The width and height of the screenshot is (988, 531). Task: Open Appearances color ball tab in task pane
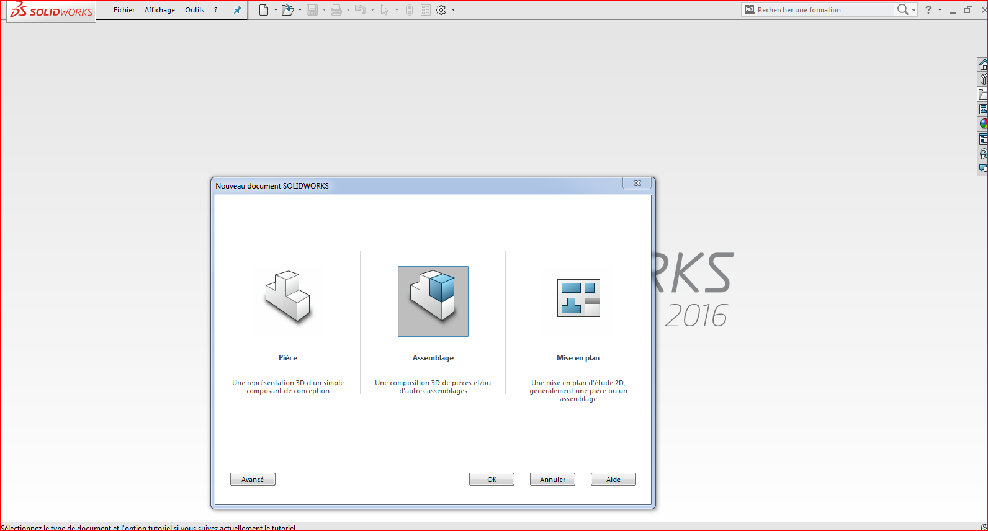(983, 124)
